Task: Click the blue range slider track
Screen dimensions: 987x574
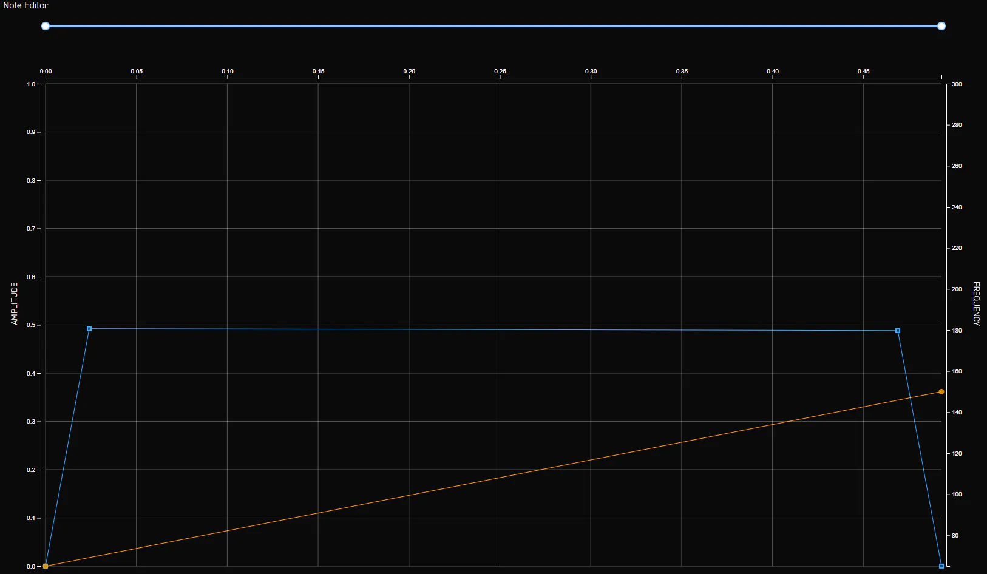Action: tap(493, 26)
